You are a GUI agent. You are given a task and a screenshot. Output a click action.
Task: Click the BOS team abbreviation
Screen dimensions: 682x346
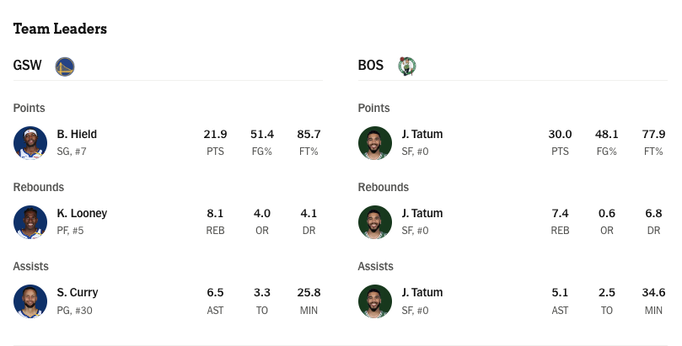371,65
